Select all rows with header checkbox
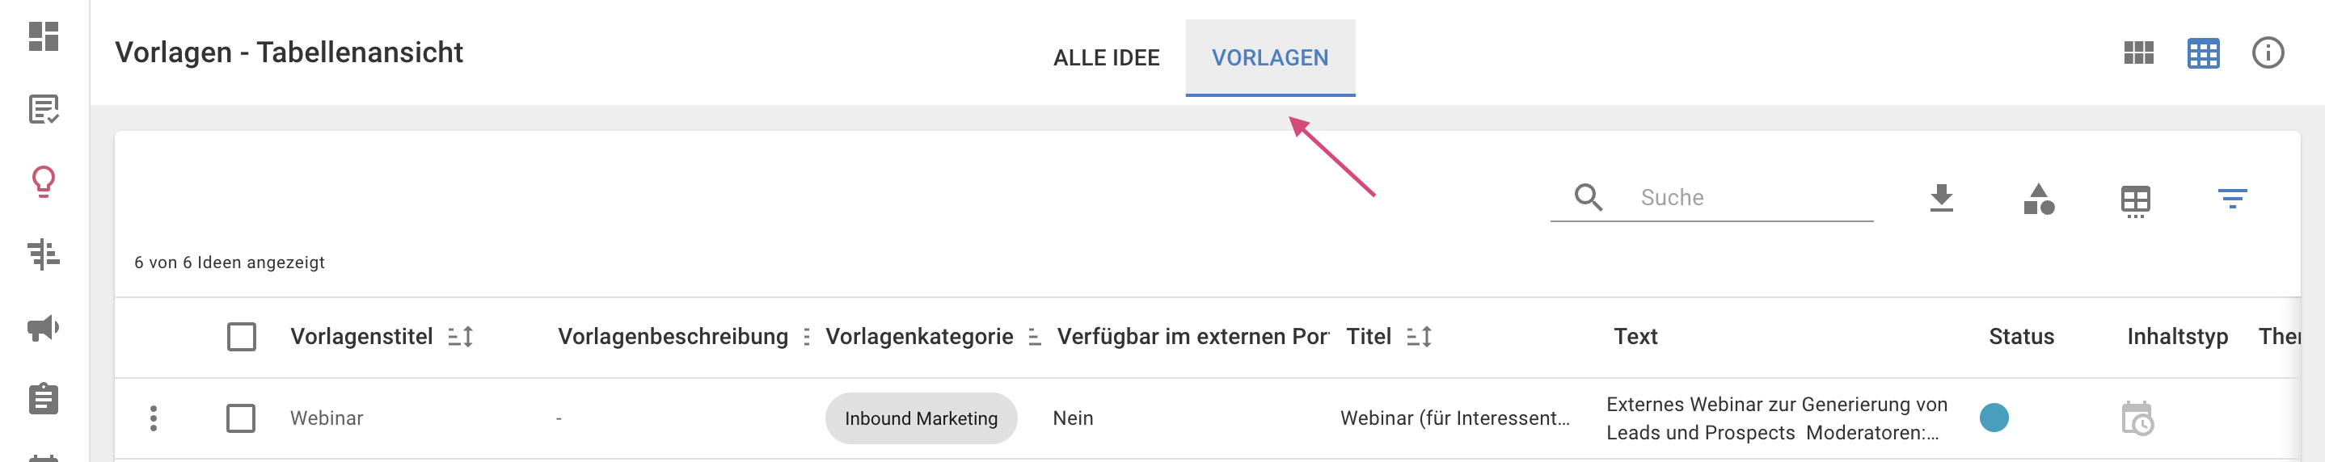This screenshot has height=462, width=2325. click(241, 337)
